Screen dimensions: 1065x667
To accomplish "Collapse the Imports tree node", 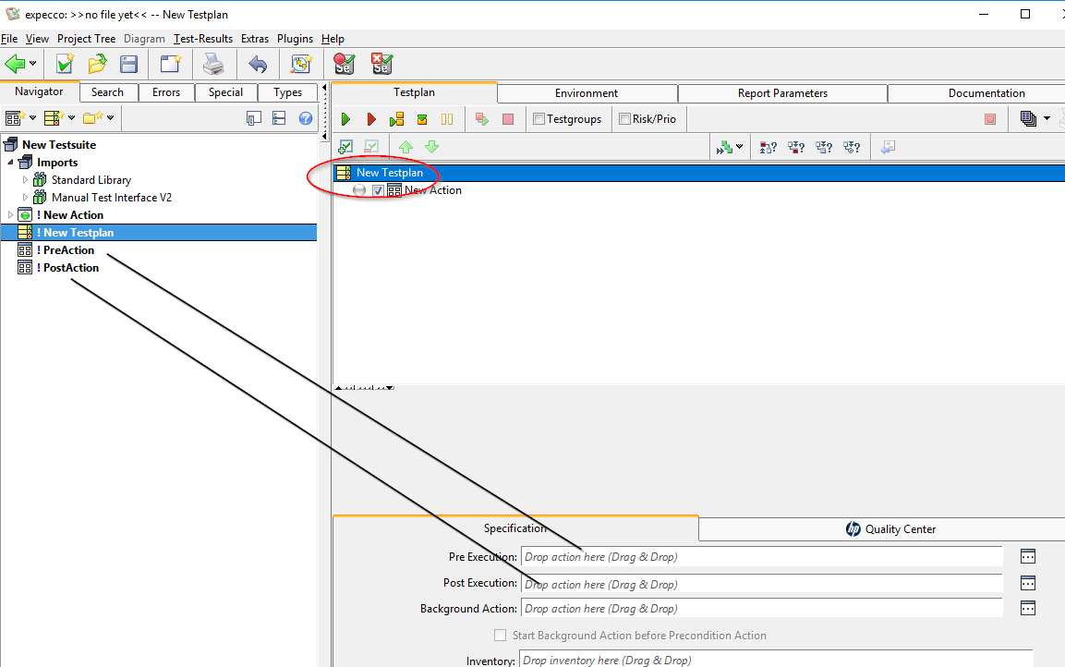I will coord(11,163).
